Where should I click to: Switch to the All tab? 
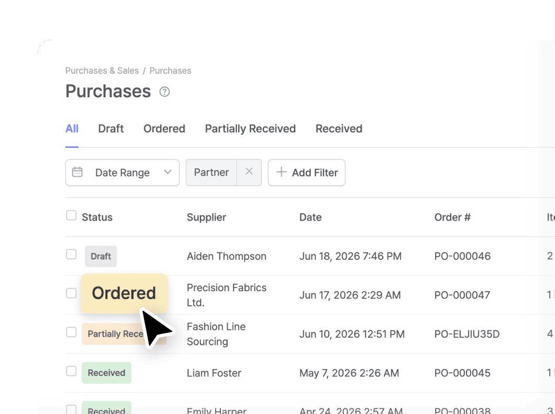click(x=72, y=129)
